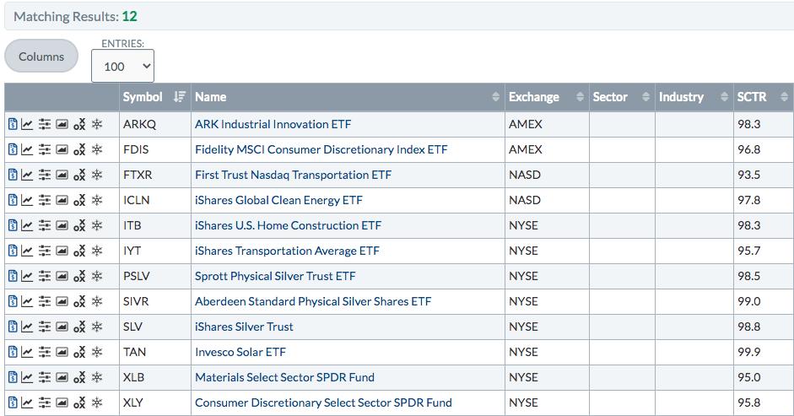Click the Columns button
794x416 pixels.
(x=41, y=57)
